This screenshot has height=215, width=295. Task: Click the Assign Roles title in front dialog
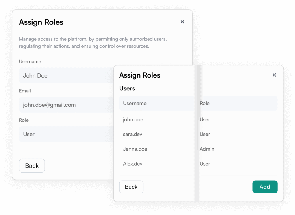pos(140,75)
